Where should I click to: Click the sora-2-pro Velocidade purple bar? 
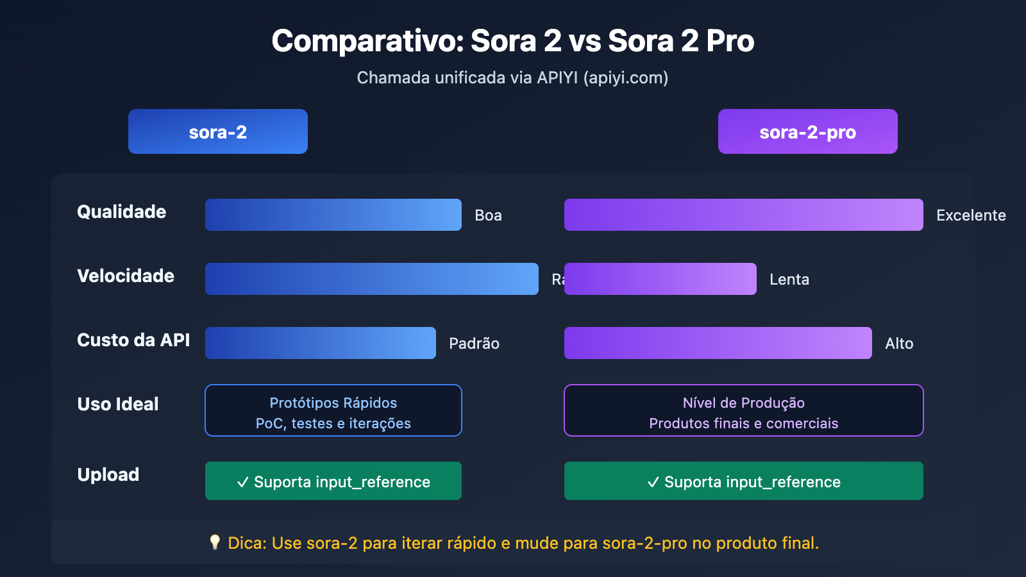click(x=660, y=279)
